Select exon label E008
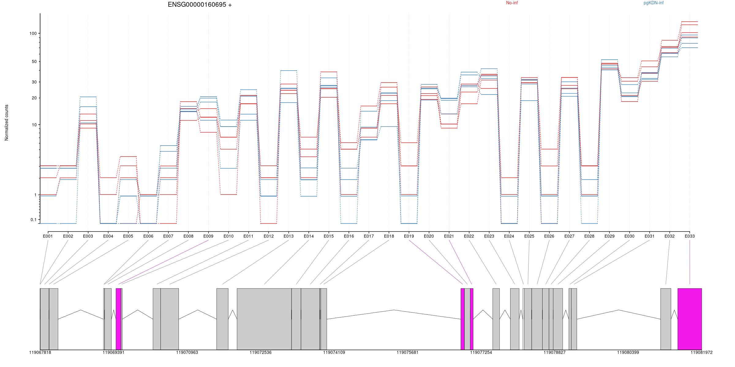Viewport: 735px width, 367px height. (x=188, y=236)
